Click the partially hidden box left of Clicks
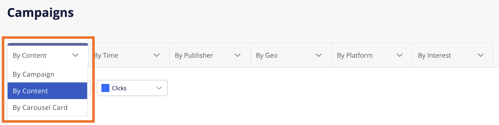 click(x=89, y=88)
